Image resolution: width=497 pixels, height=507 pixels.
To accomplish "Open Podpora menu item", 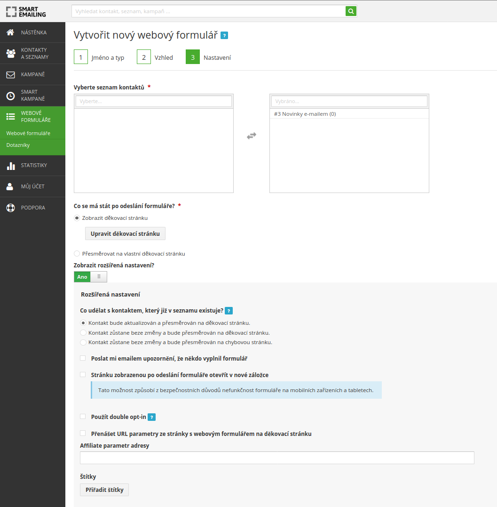I will [32, 208].
